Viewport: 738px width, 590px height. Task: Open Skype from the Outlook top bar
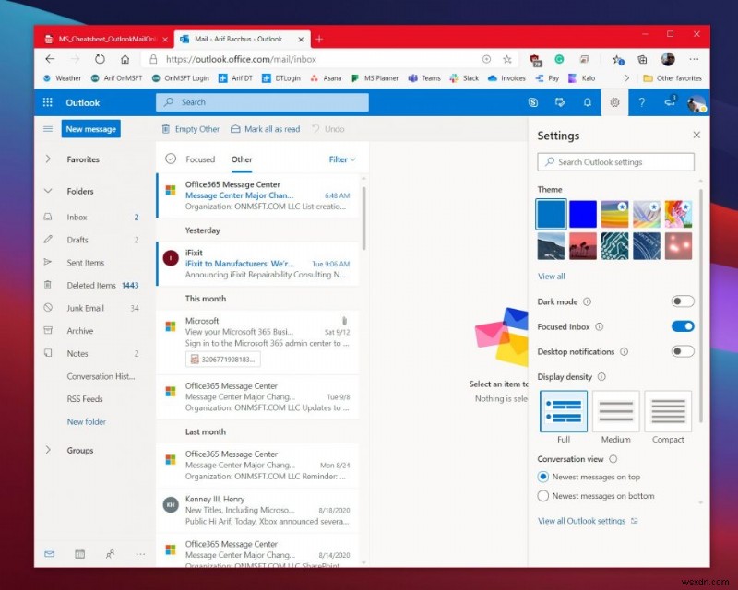(533, 102)
